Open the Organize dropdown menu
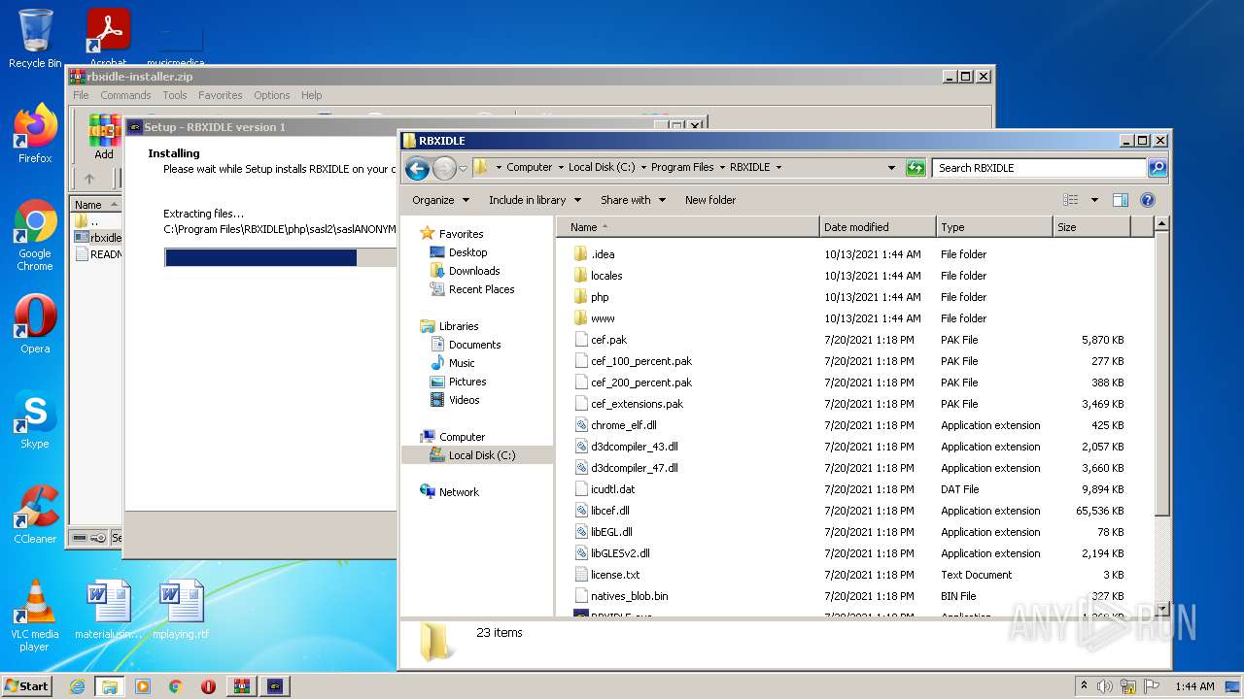Screen dimensions: 1244x699 pyautogui.click(x=440, y=200)
